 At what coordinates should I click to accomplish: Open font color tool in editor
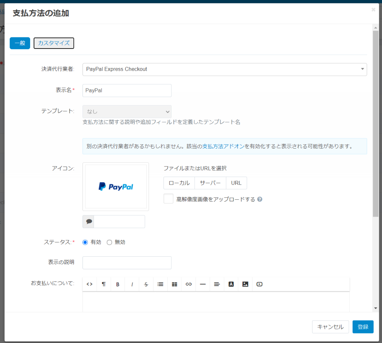point(231,284)
